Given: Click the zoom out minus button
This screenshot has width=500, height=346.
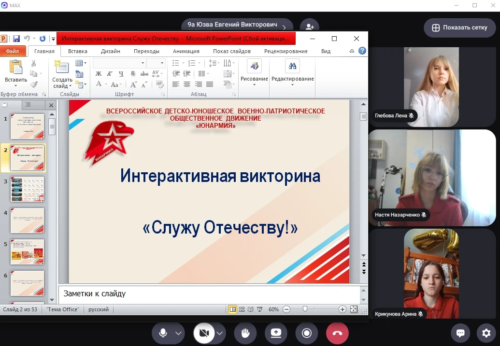Looking at the screenshot, I should pyautogui.click(x=286, y=309).
